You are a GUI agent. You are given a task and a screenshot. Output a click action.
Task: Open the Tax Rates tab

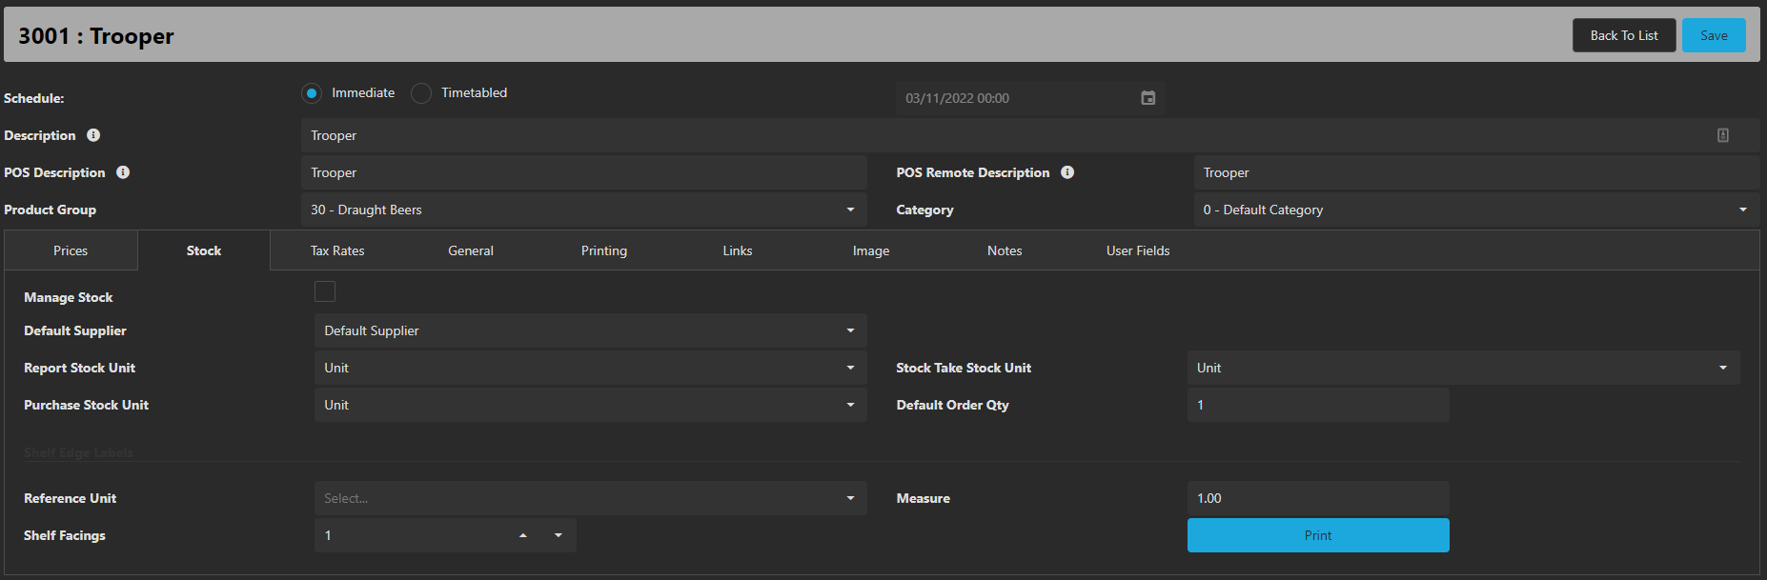point(337,250)
